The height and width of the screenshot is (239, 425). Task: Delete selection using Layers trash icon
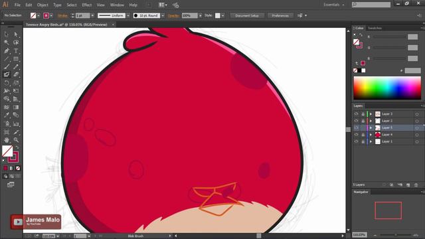(416, 185)
